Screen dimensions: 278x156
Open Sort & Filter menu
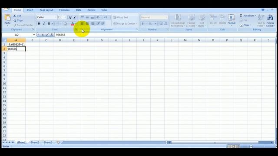(261, 21)
